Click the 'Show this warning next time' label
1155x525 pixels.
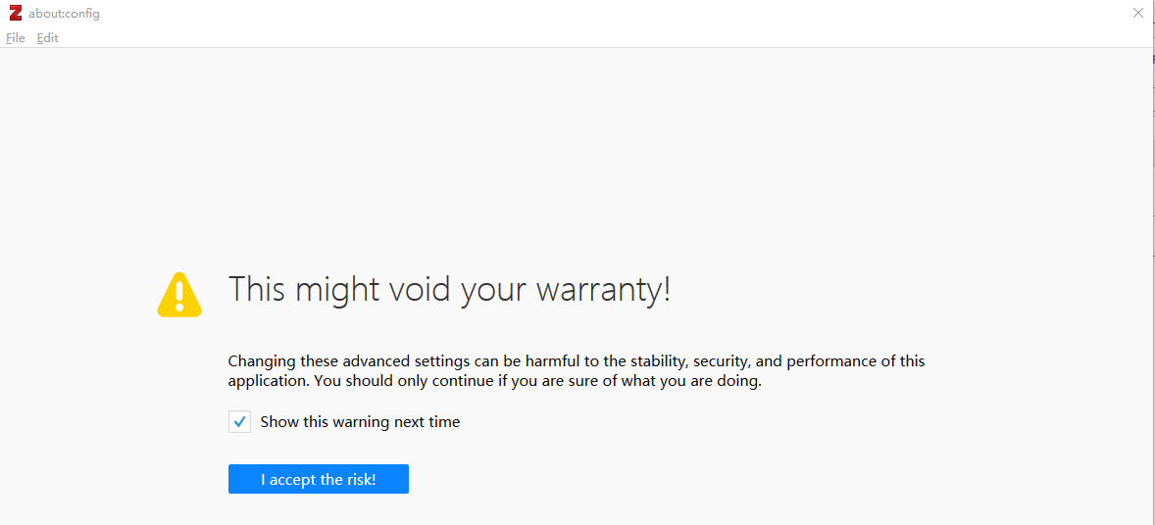pos(360,422)
